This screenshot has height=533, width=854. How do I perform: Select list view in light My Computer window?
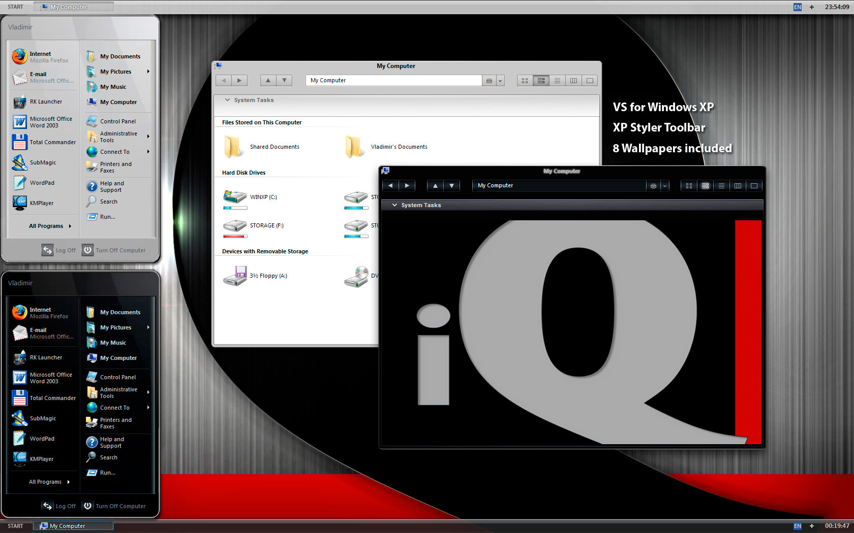click(558, 80)
